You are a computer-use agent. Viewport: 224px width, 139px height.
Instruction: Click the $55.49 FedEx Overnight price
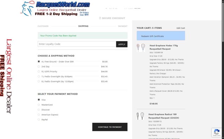104,81
